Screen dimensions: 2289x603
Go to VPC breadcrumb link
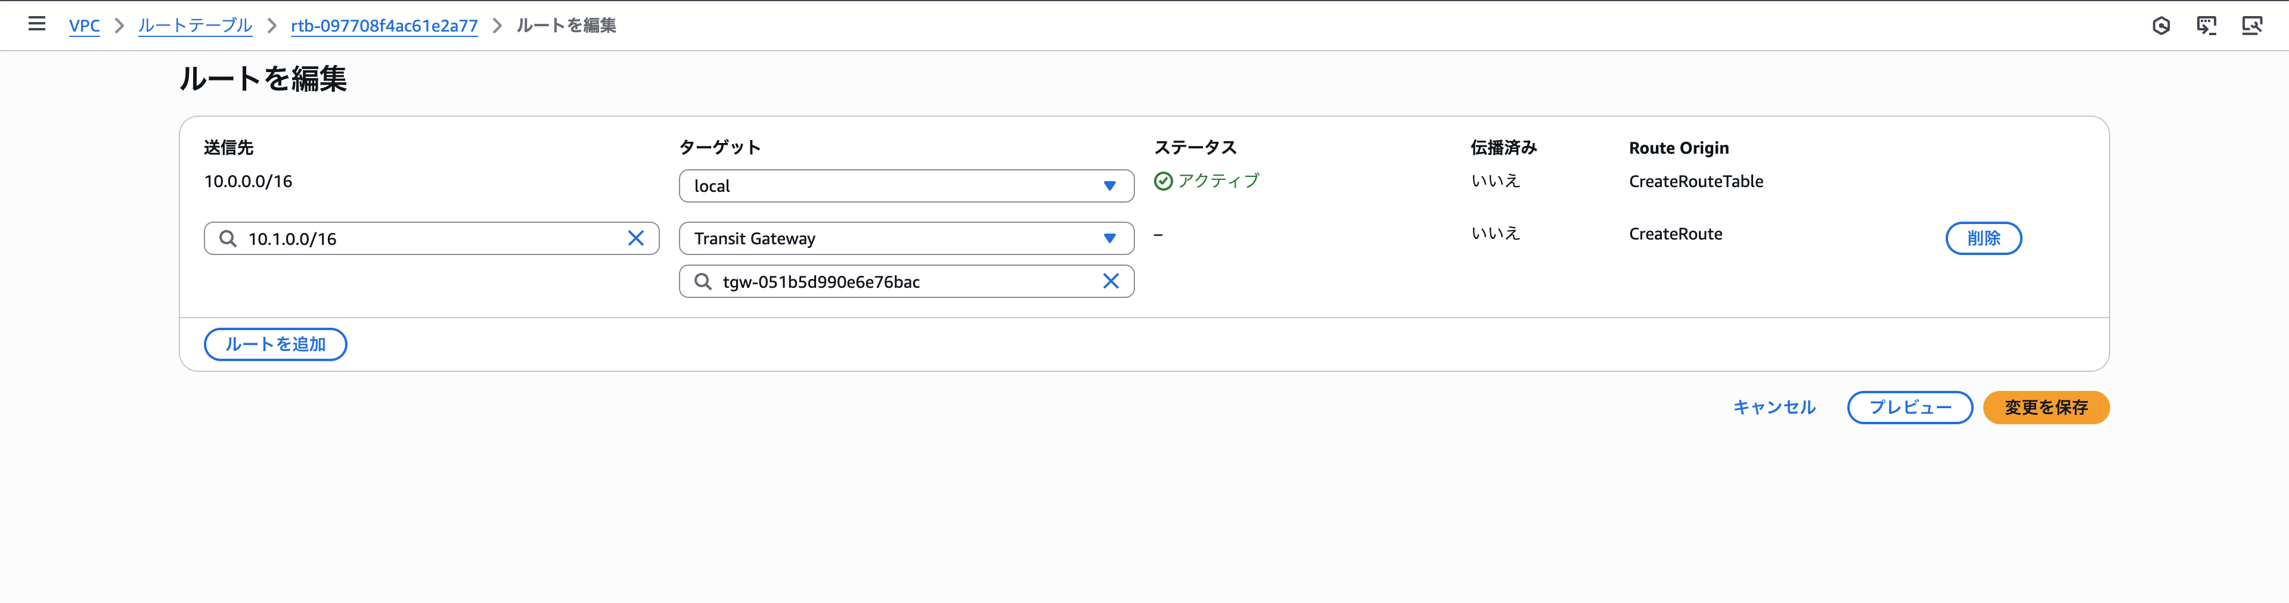click(x=85, y=26)
